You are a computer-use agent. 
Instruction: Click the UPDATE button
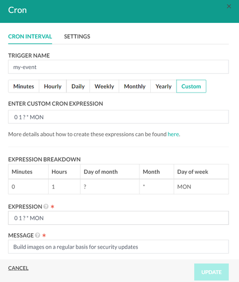(211, 272)
